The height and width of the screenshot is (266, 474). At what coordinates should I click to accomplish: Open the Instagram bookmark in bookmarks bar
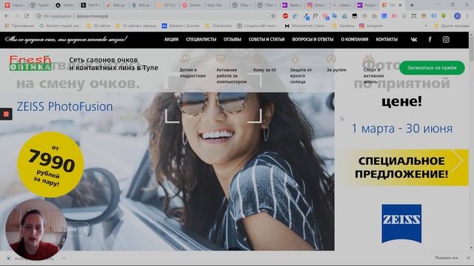click(371, 26)
